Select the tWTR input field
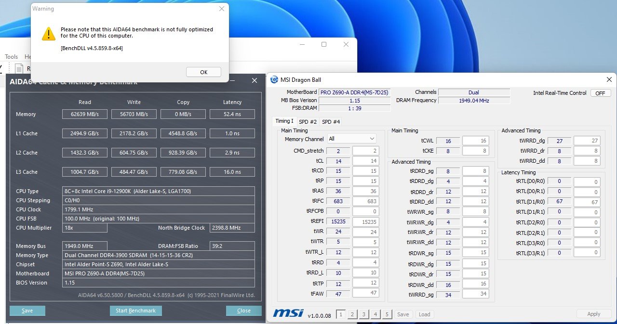This screenshot has width=617, height=324. point(365,242)
